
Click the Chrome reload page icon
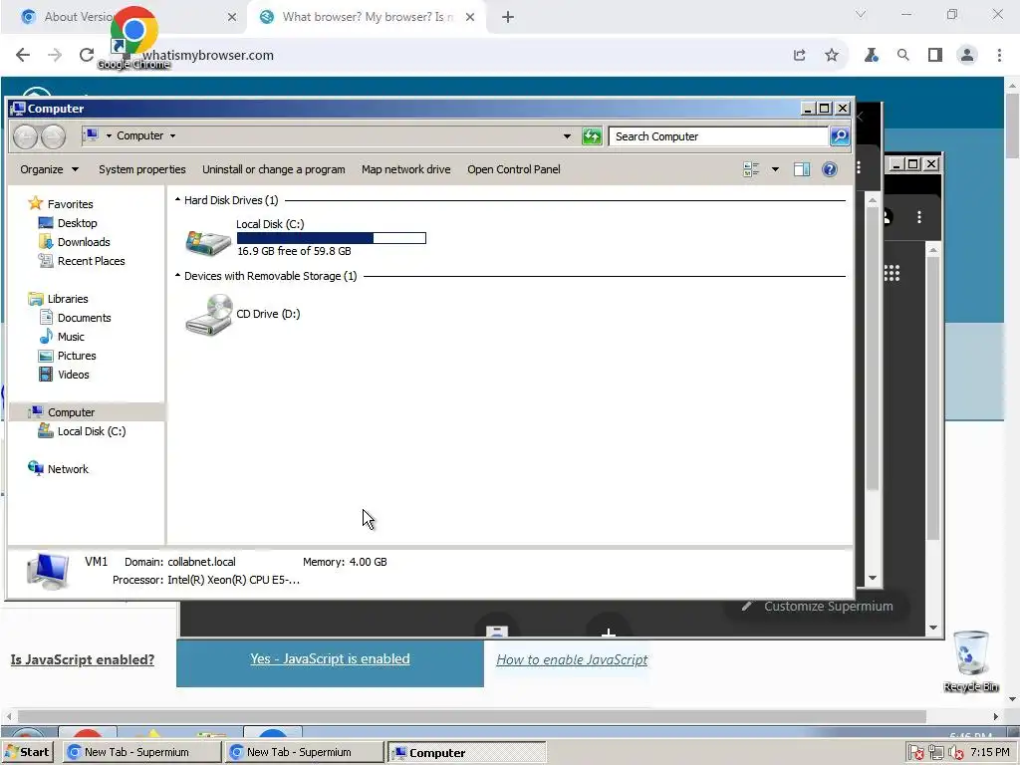pos(87,55)
